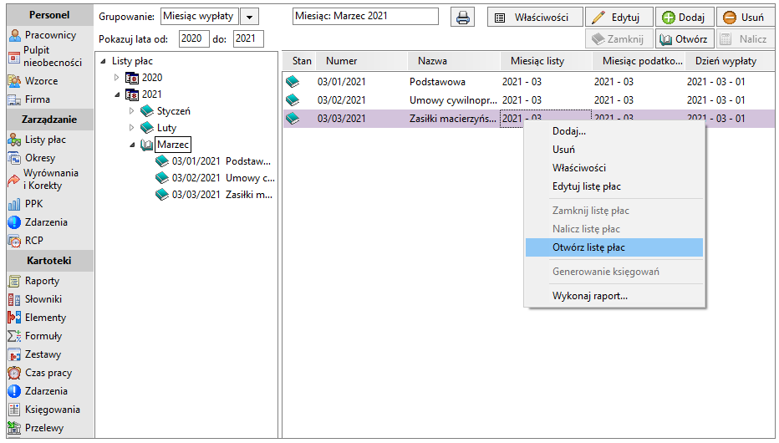Click the Dodaj toolbar button
Screen dimensions: 779x443
pos(685,18)
